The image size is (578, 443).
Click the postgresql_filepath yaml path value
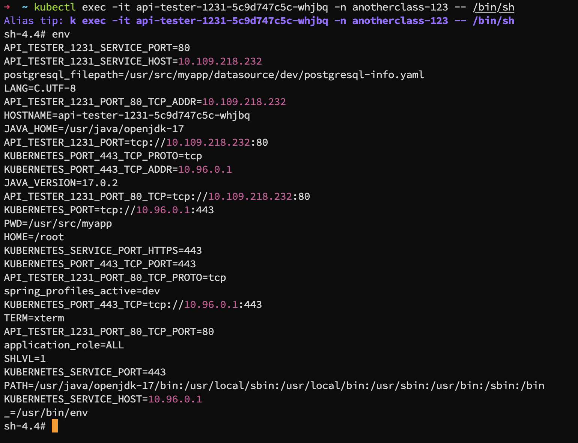tap(274, 75)
